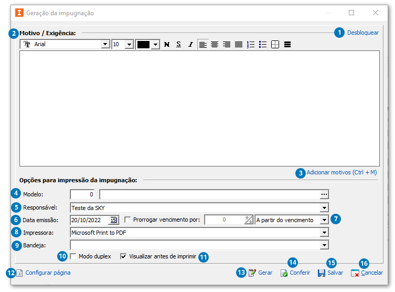395x292 pixels.
Task: Click the Desbloquear link
Action: (363, 33)
